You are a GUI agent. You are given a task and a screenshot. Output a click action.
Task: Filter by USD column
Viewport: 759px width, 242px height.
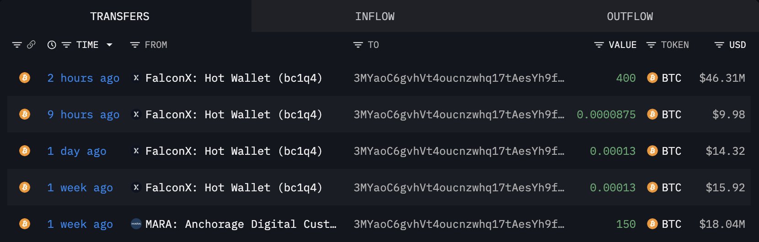pyautogui.click(x=719, y=45)
